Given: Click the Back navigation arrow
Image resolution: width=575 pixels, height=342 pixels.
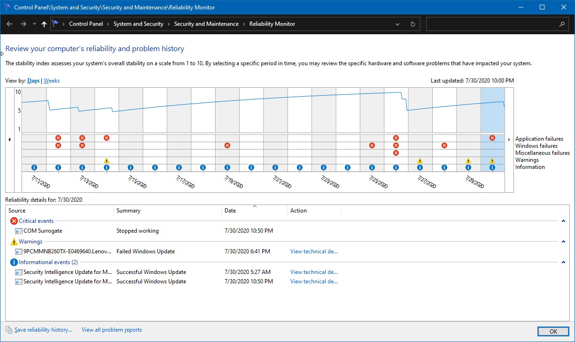Looking at the screenshot, I should coord(9,24).
